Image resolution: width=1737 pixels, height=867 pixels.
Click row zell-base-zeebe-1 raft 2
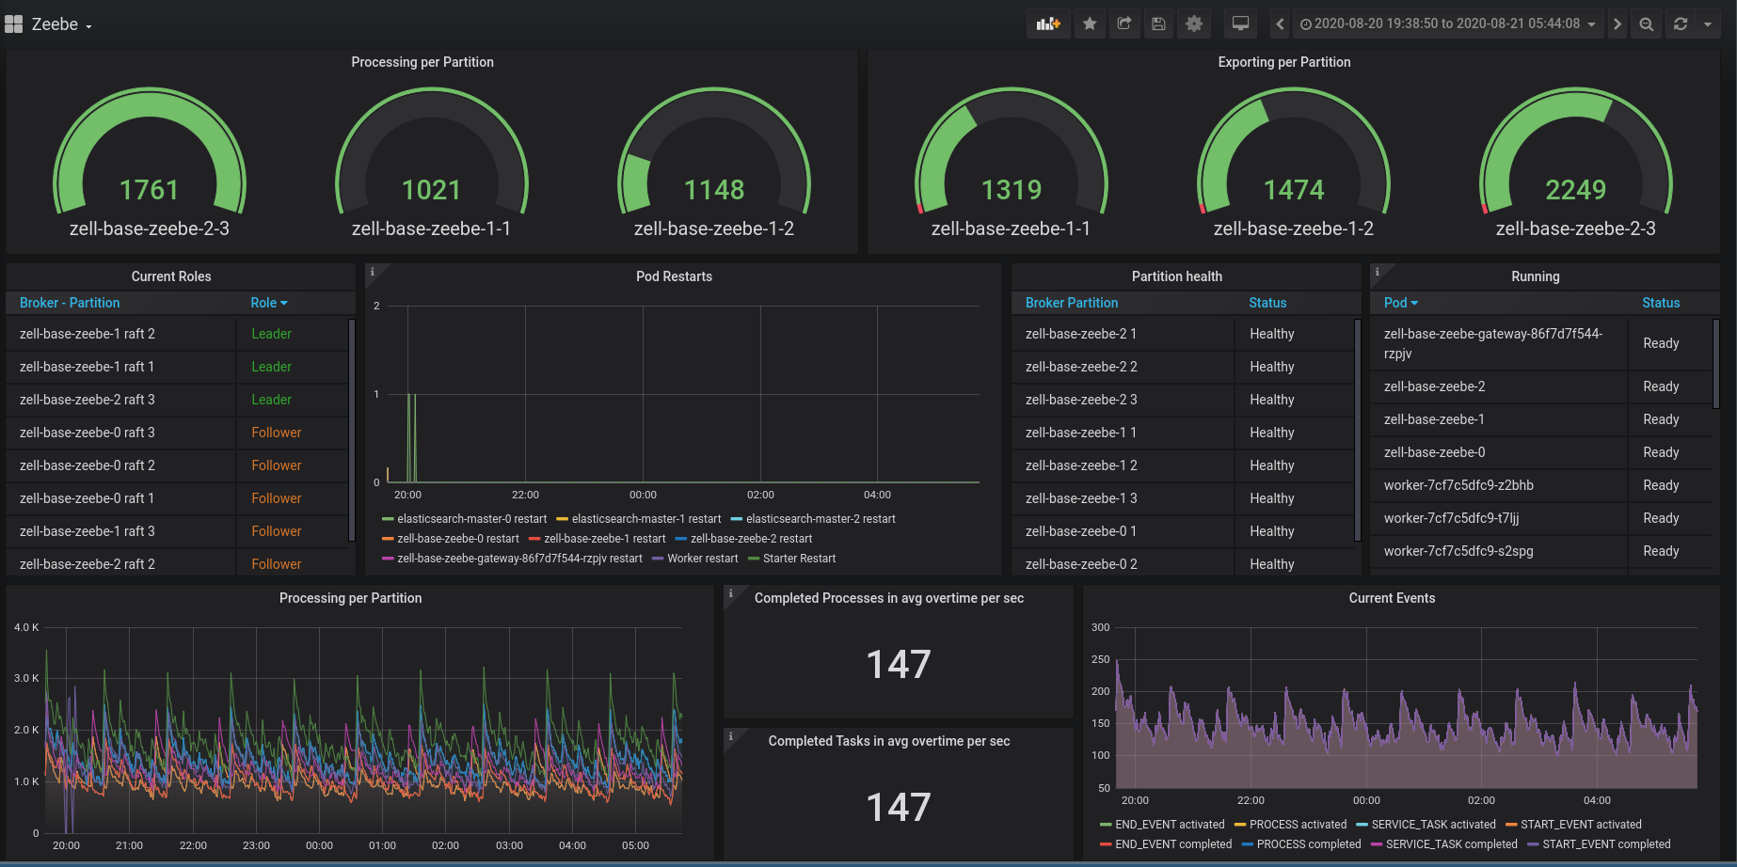coord(177,334)
